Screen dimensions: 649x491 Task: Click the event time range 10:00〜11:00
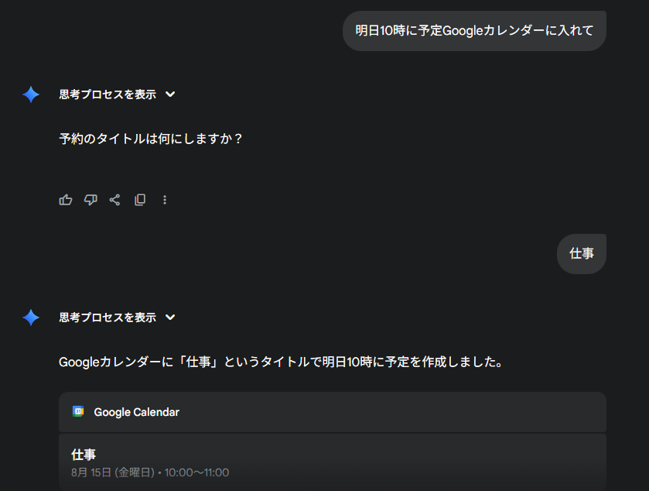(196, 472)
